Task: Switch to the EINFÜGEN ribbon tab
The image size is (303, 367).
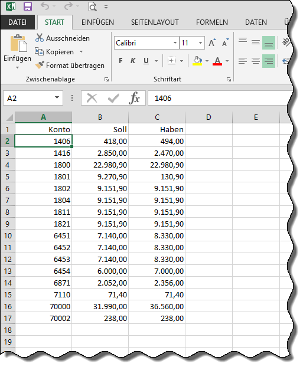Action: click(x=97, y=22)
